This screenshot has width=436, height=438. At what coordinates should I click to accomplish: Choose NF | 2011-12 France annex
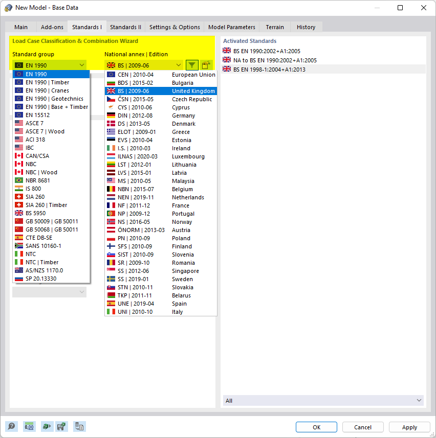point(161,205)
